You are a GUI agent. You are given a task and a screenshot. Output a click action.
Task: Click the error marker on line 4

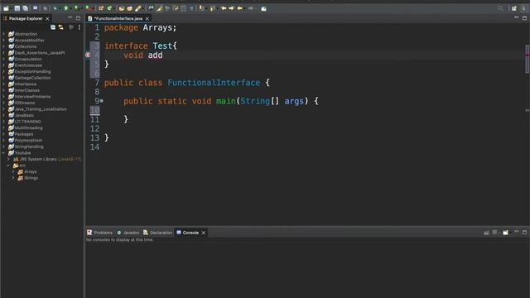(x=88, y=55)
